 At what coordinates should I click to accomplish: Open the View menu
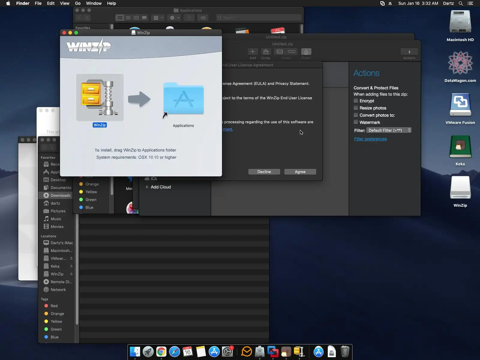pos(64,3)
